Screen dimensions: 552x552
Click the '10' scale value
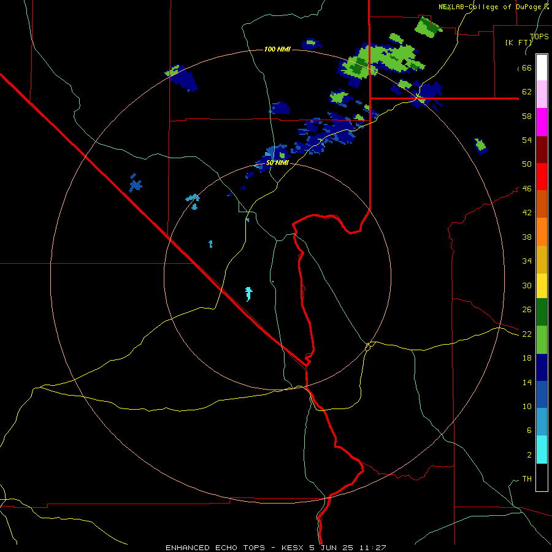[527, 406]
